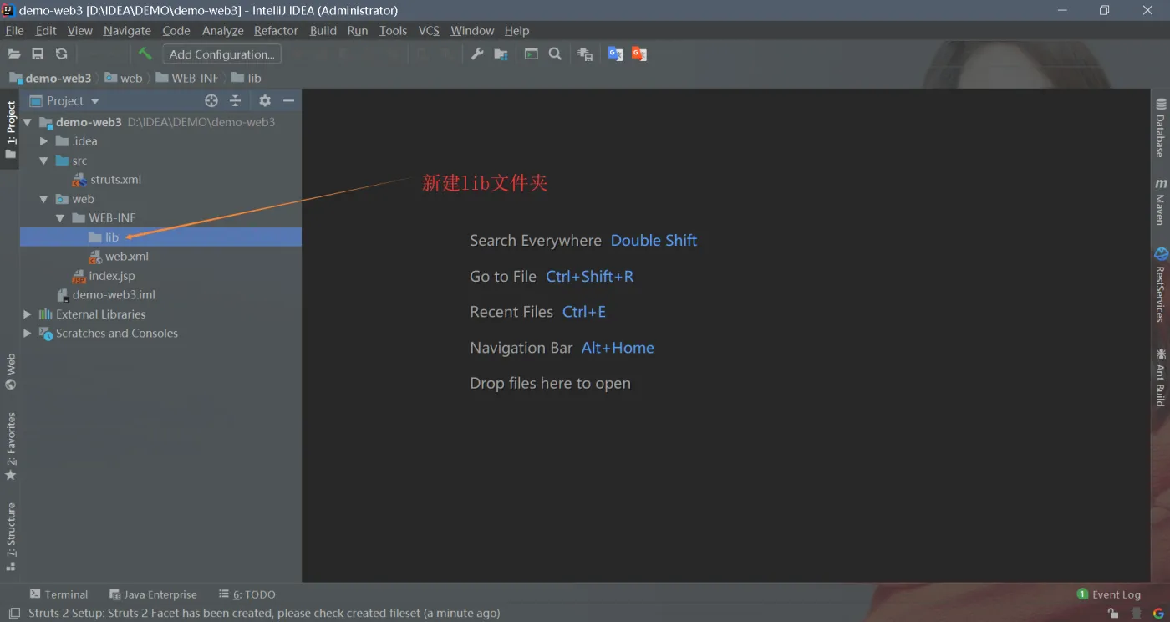
Task: Click demo-web3 in navigation breadcrumb
Action: [x=50, y=78]
